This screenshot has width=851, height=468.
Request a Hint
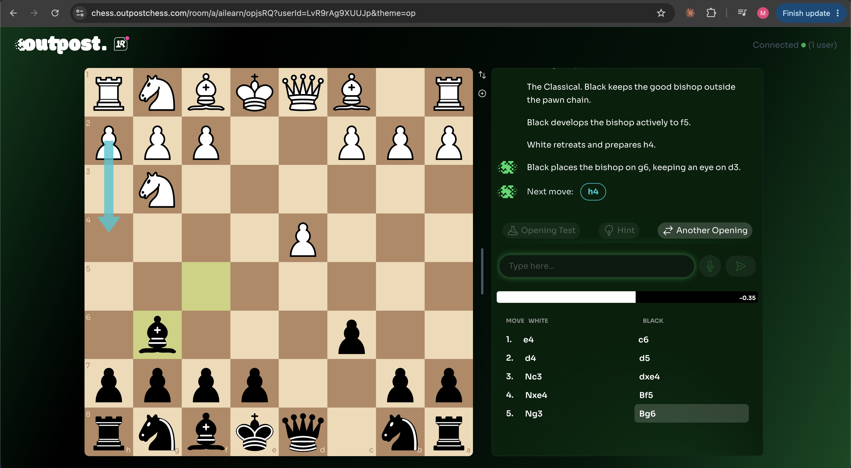[619, 230]
